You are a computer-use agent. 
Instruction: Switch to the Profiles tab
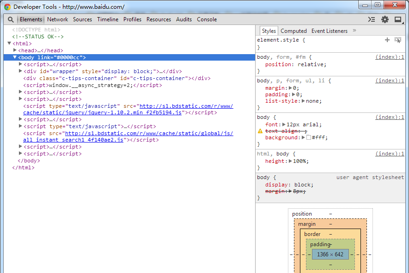pos(132,19)
